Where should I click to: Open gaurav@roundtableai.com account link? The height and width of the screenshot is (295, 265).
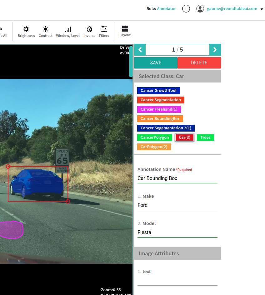point(232,9)
